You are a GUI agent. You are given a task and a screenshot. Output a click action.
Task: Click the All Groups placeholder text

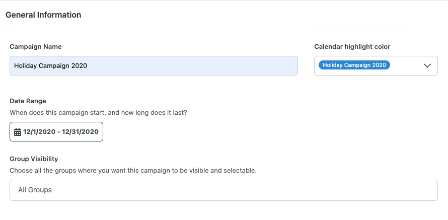click(35, 190)
